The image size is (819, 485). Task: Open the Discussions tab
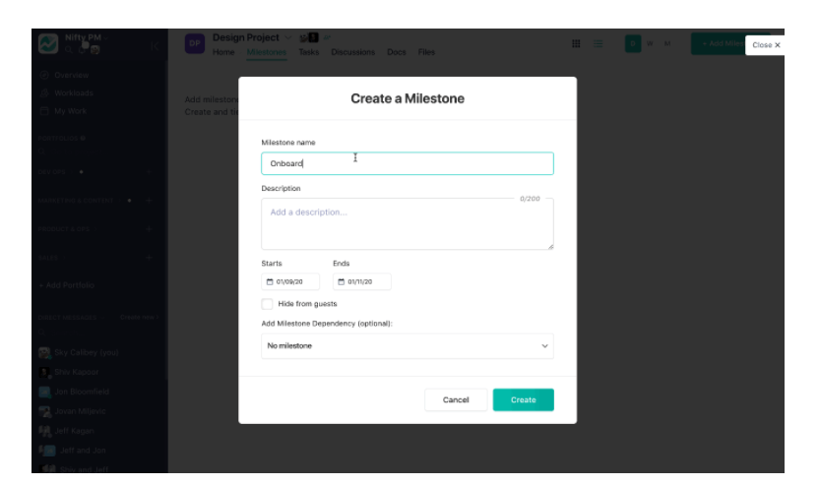point(353,52)
